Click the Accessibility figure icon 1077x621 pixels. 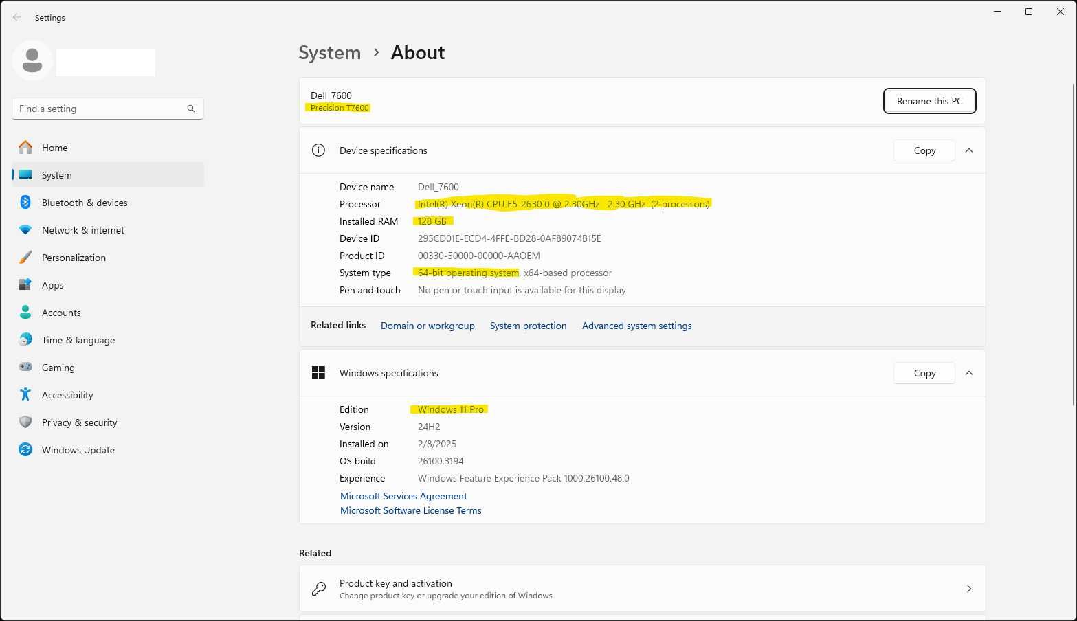coord(25,394)
